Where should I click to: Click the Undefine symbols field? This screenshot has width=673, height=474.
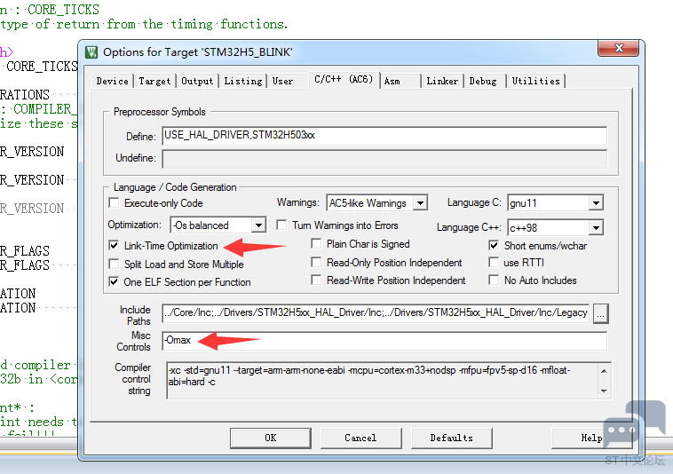coord(384,159)
